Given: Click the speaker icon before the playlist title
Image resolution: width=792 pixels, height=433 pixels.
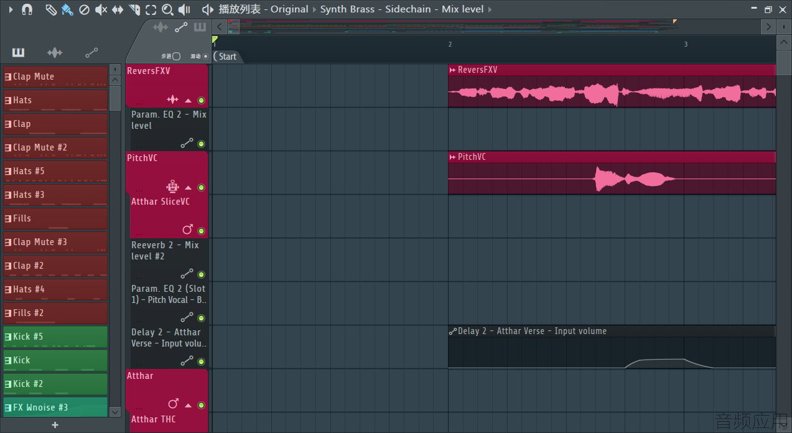Looking at the screenshot, I should pyautogui.click(x=208, y=9).
